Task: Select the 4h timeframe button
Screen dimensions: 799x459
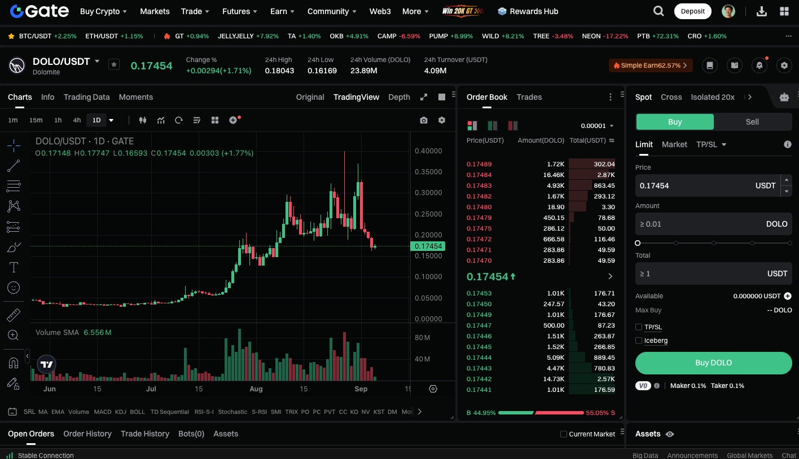Action: click(77, 120)
